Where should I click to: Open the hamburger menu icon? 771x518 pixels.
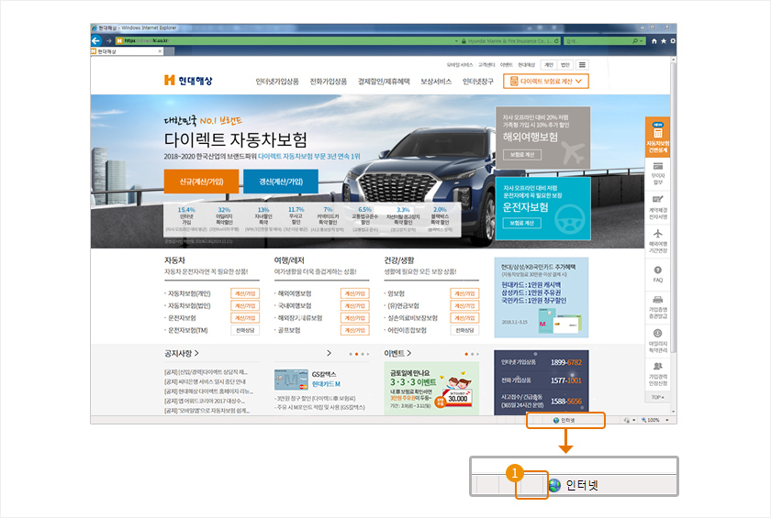[582, 65]
